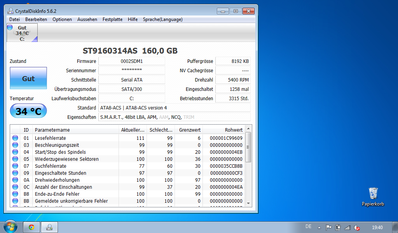Click the Drehzahl field 5400 RPM
This screenshot has width=398, height=233.
[233, 80]
